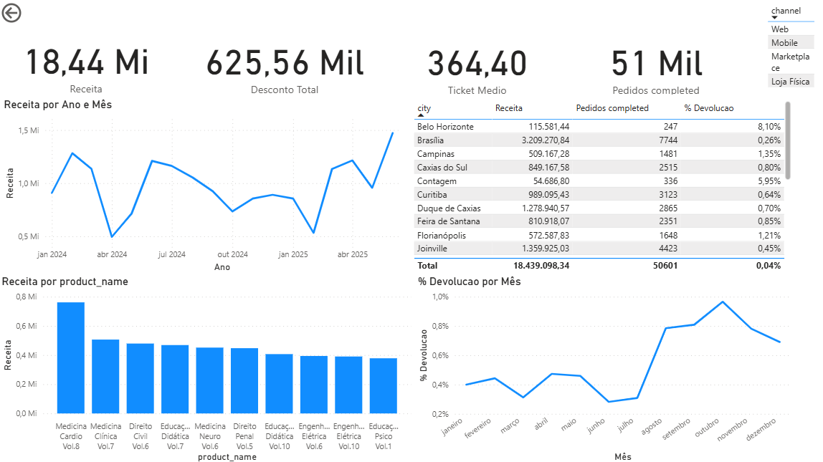Click the % Devolucao por Mês chart title

469,281
